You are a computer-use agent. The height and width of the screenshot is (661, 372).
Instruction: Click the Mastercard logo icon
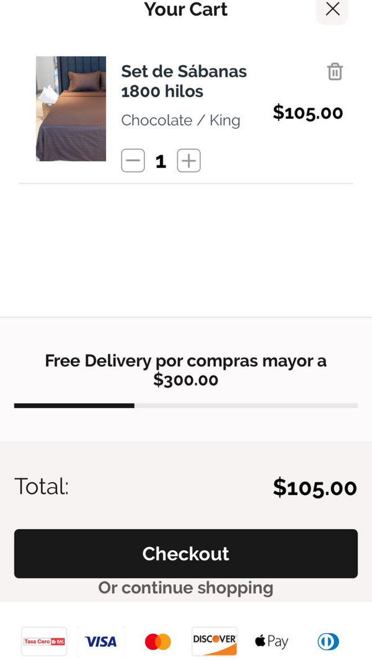(x=157, y=641)
